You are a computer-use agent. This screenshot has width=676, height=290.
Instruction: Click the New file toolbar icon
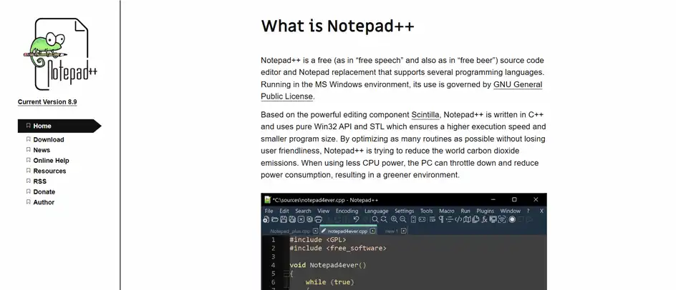pyautogui.click(x=266, y=219)
